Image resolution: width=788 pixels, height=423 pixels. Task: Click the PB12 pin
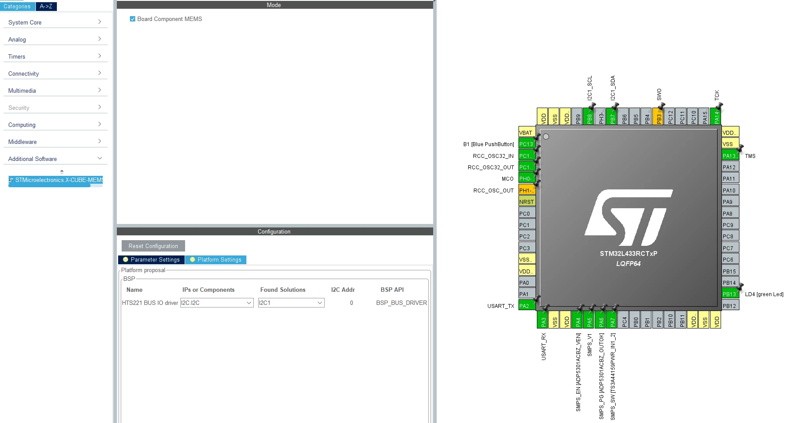pyautogui.click(x=730, y=306)
